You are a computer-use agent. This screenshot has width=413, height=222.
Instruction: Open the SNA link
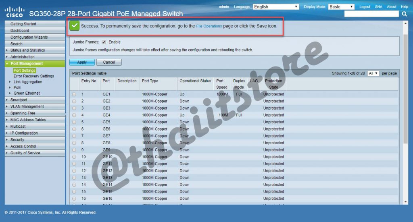[378, 6]
